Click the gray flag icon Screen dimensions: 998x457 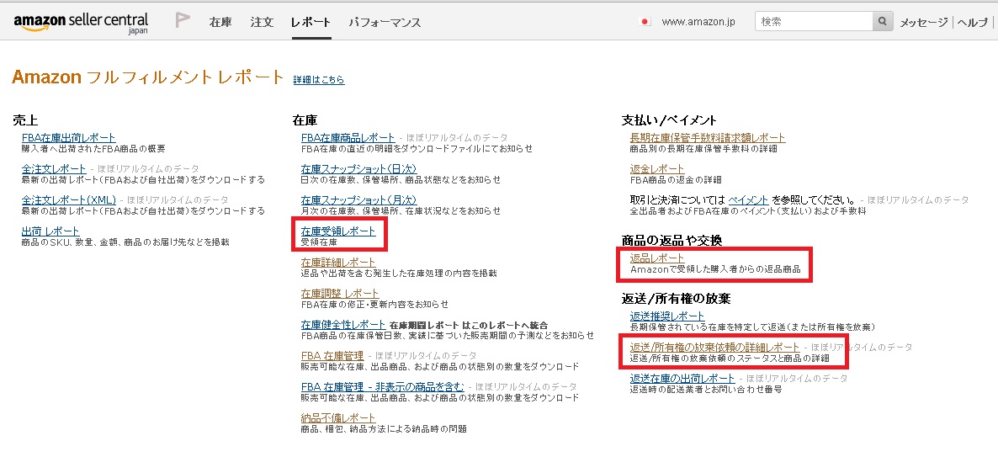pyautogui.click(x=183, y=20)
